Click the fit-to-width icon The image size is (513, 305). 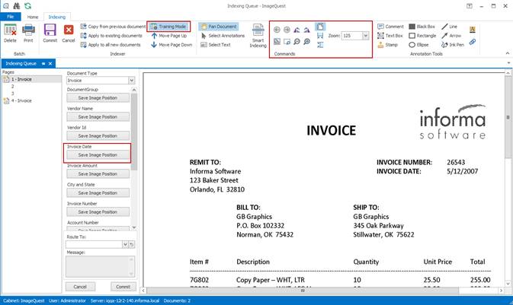(x=320, y=36)
